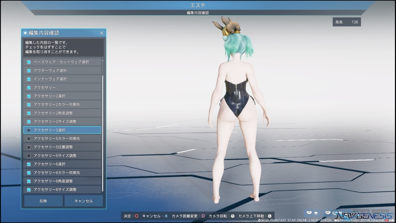The width and height of the screenshot is (396, 223).
Task: Uncheck アウターウェア選択 checkbox
Action: tap(29, 71)
